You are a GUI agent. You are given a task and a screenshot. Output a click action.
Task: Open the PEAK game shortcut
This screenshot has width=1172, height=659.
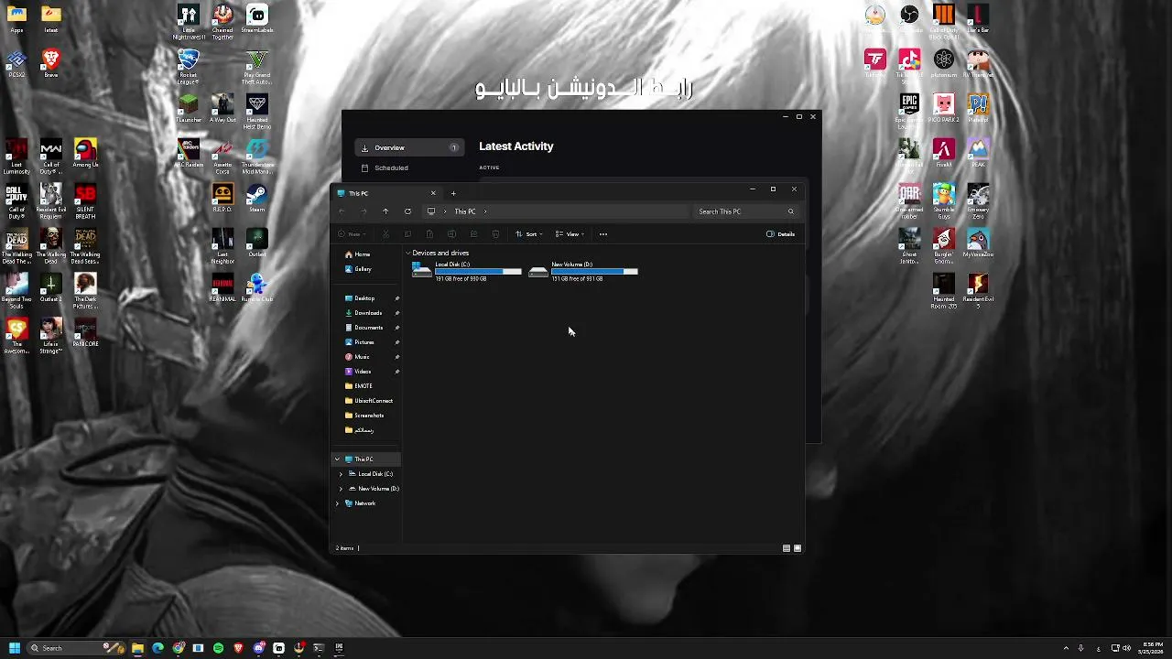978,153
